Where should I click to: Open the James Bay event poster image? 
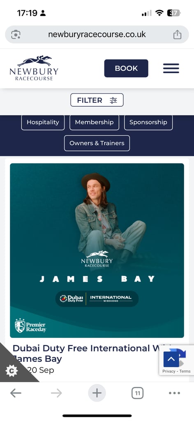tap(97, 250)
